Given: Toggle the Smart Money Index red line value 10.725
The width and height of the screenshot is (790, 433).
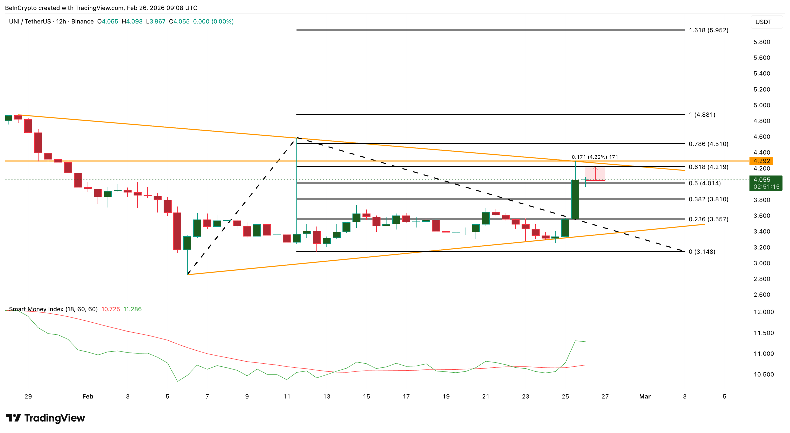Looking at the screenshot, I should pyautogui.click(x=110, y=309).
